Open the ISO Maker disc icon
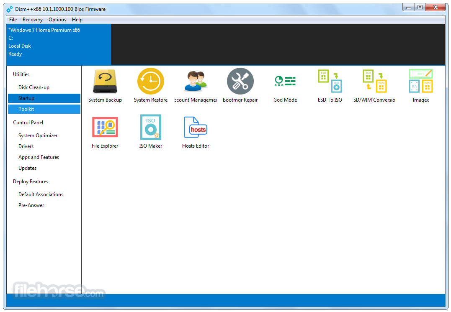The width and height of the screenshot is (451, 312). tap(150, 127)
